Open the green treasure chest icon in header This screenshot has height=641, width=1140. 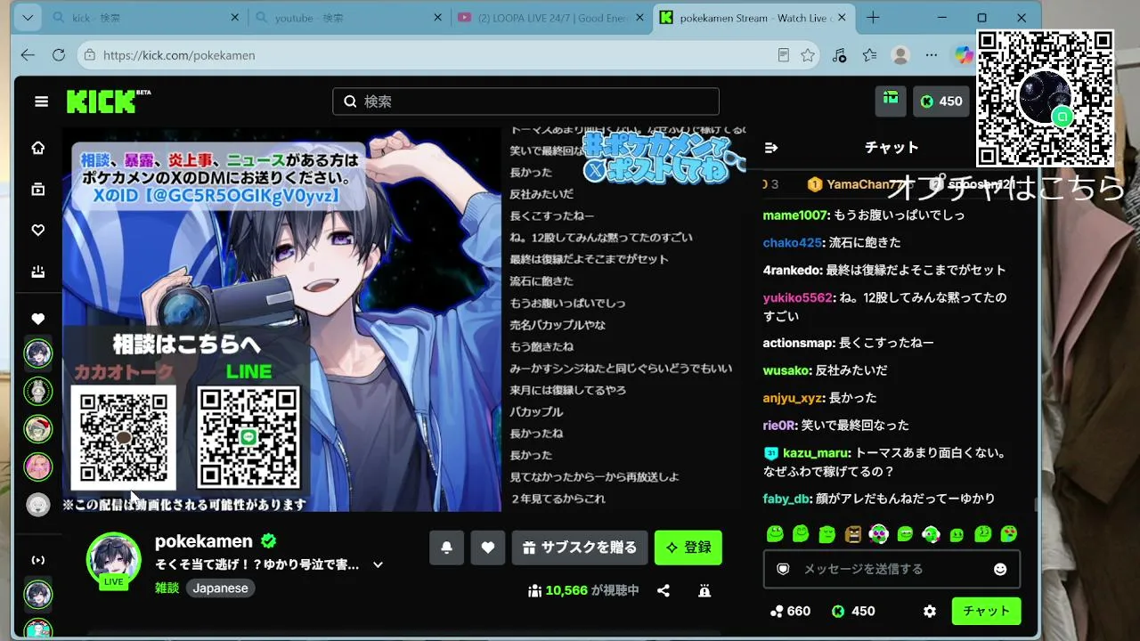[891, 101]
